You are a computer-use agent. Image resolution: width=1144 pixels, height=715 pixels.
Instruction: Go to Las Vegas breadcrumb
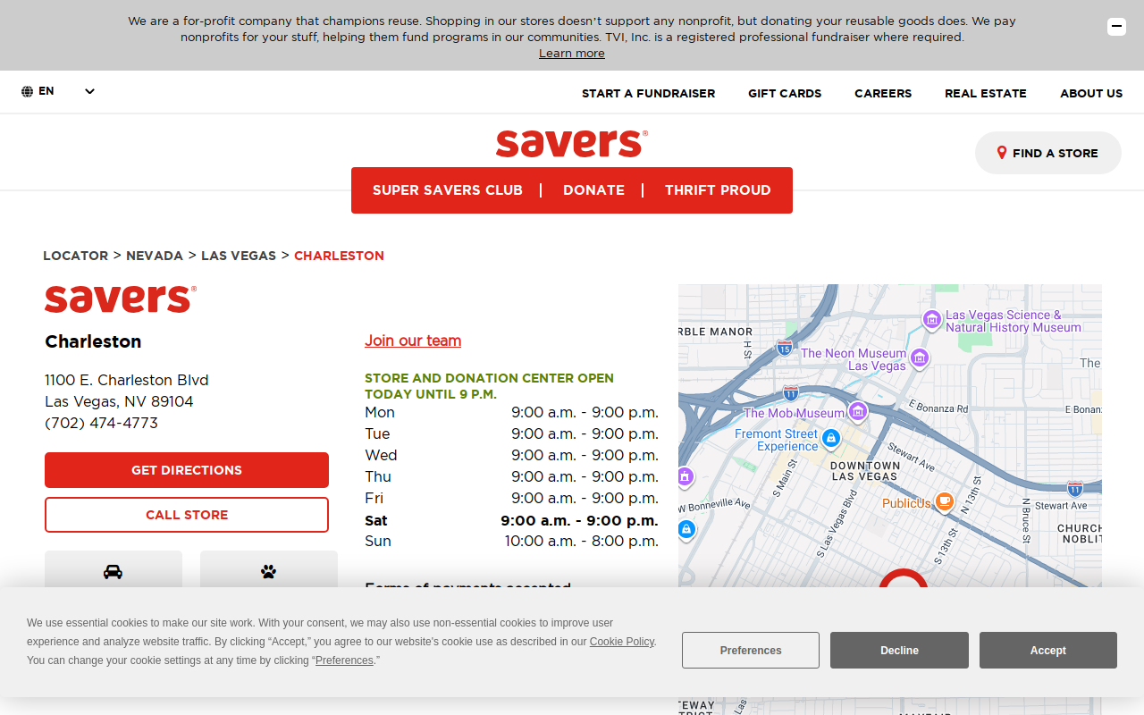[x=239, y=256]
